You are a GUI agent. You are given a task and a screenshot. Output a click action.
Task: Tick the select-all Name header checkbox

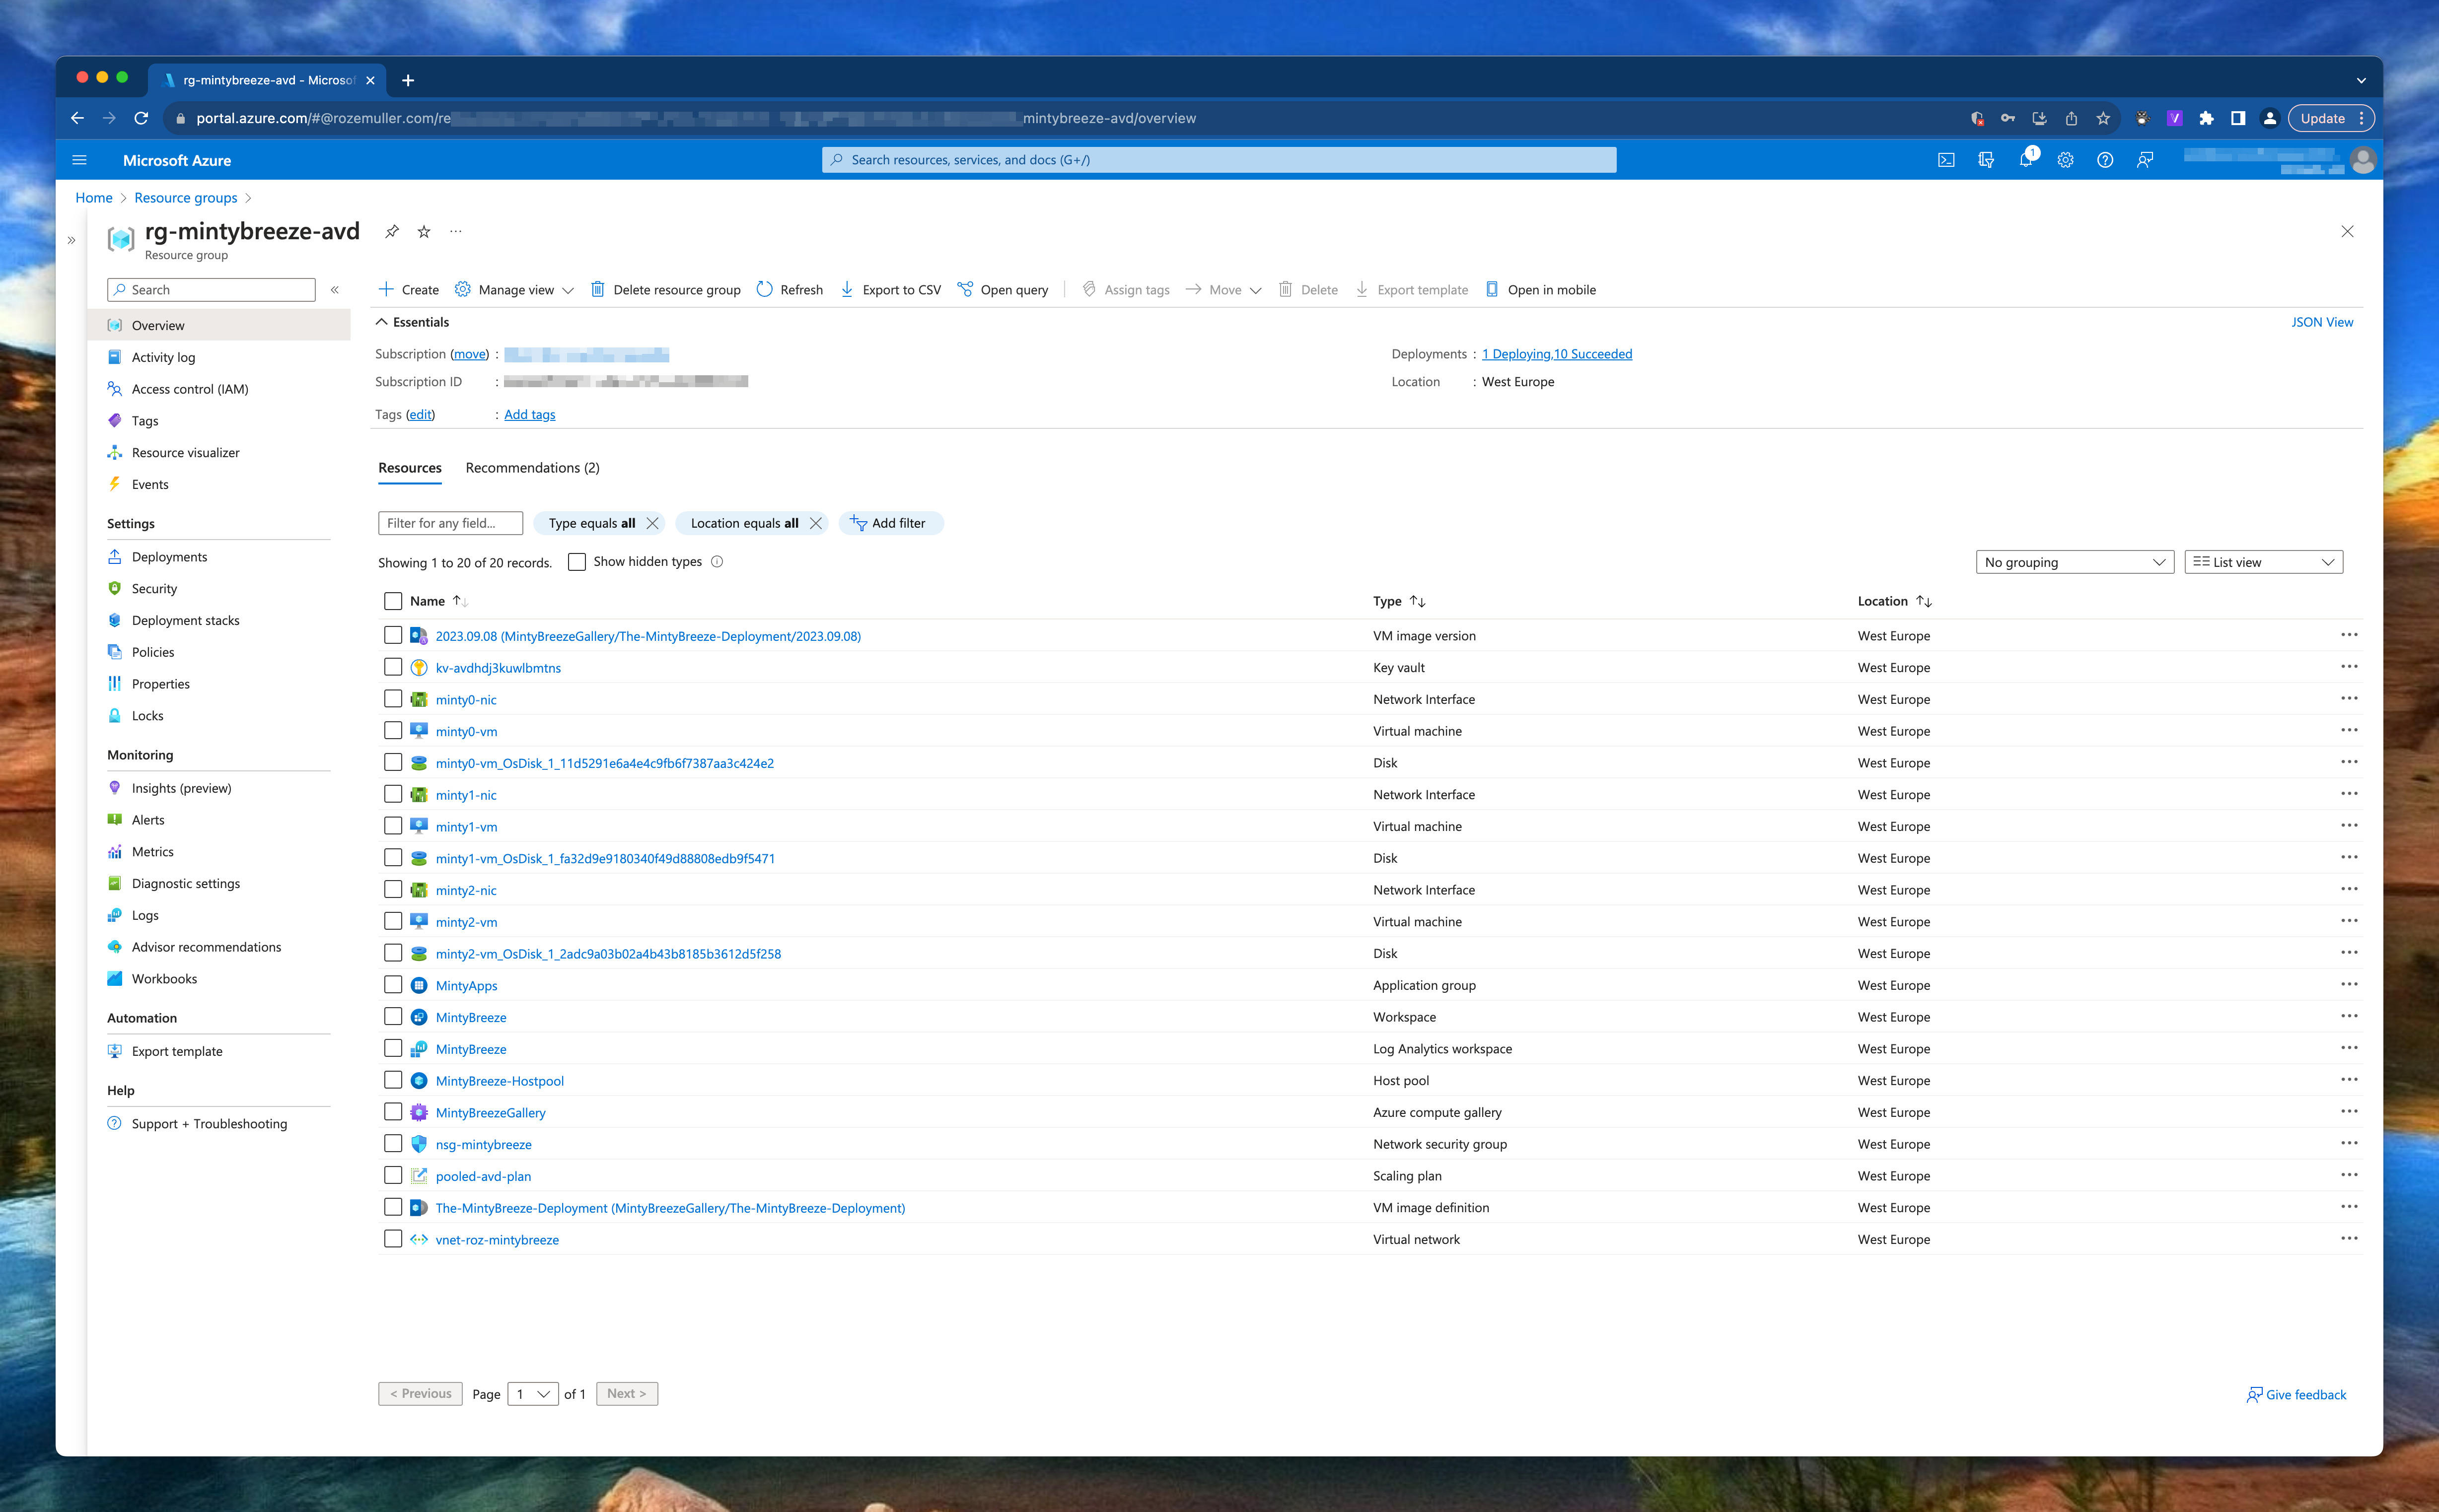[x=393, y=601]
